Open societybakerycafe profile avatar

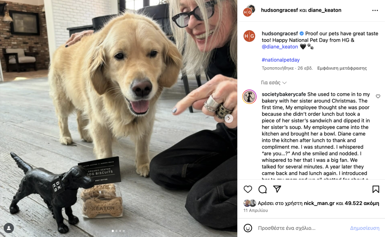tap(250, 97)
